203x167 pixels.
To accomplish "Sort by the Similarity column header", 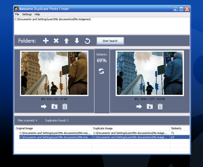I will click(180, 128).
